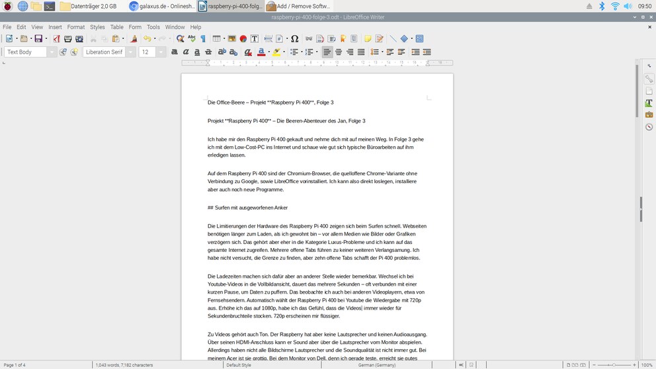This screenshot has height=369, width=656.
Task: Switch to the galaxus.de taskbar window
Action: pyautogui.click(x=162, y=6)
